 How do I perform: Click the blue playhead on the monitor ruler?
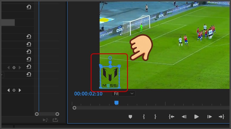(x=116, y=103)
